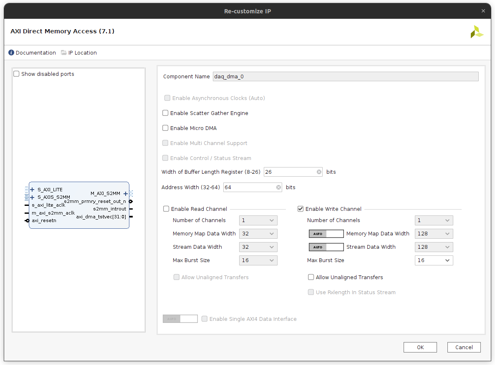Click the Xilinx logo in the header
The width and height of the screenshot is (495, 365).
pos(477,31)
